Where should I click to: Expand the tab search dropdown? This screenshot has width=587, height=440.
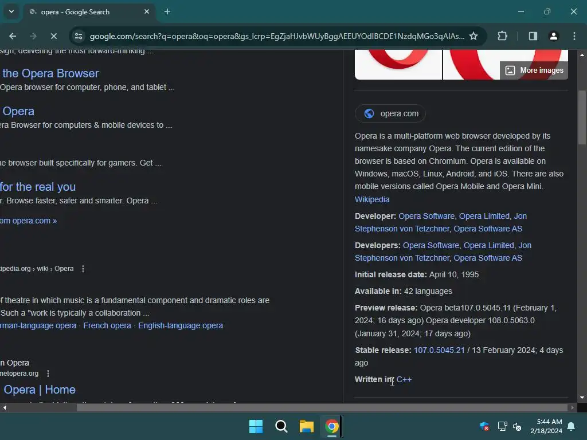[x=11, y=12]
